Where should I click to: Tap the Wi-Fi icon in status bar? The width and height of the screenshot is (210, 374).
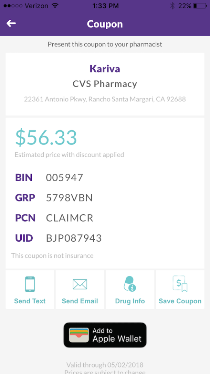[55, 6]
